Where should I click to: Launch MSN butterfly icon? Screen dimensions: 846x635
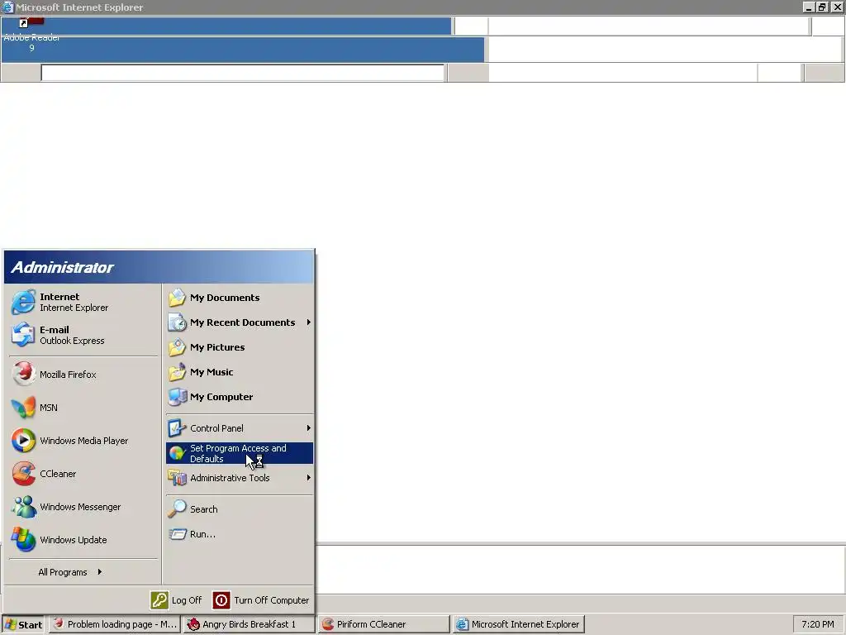pyautogui.click(x=23, y=408)
